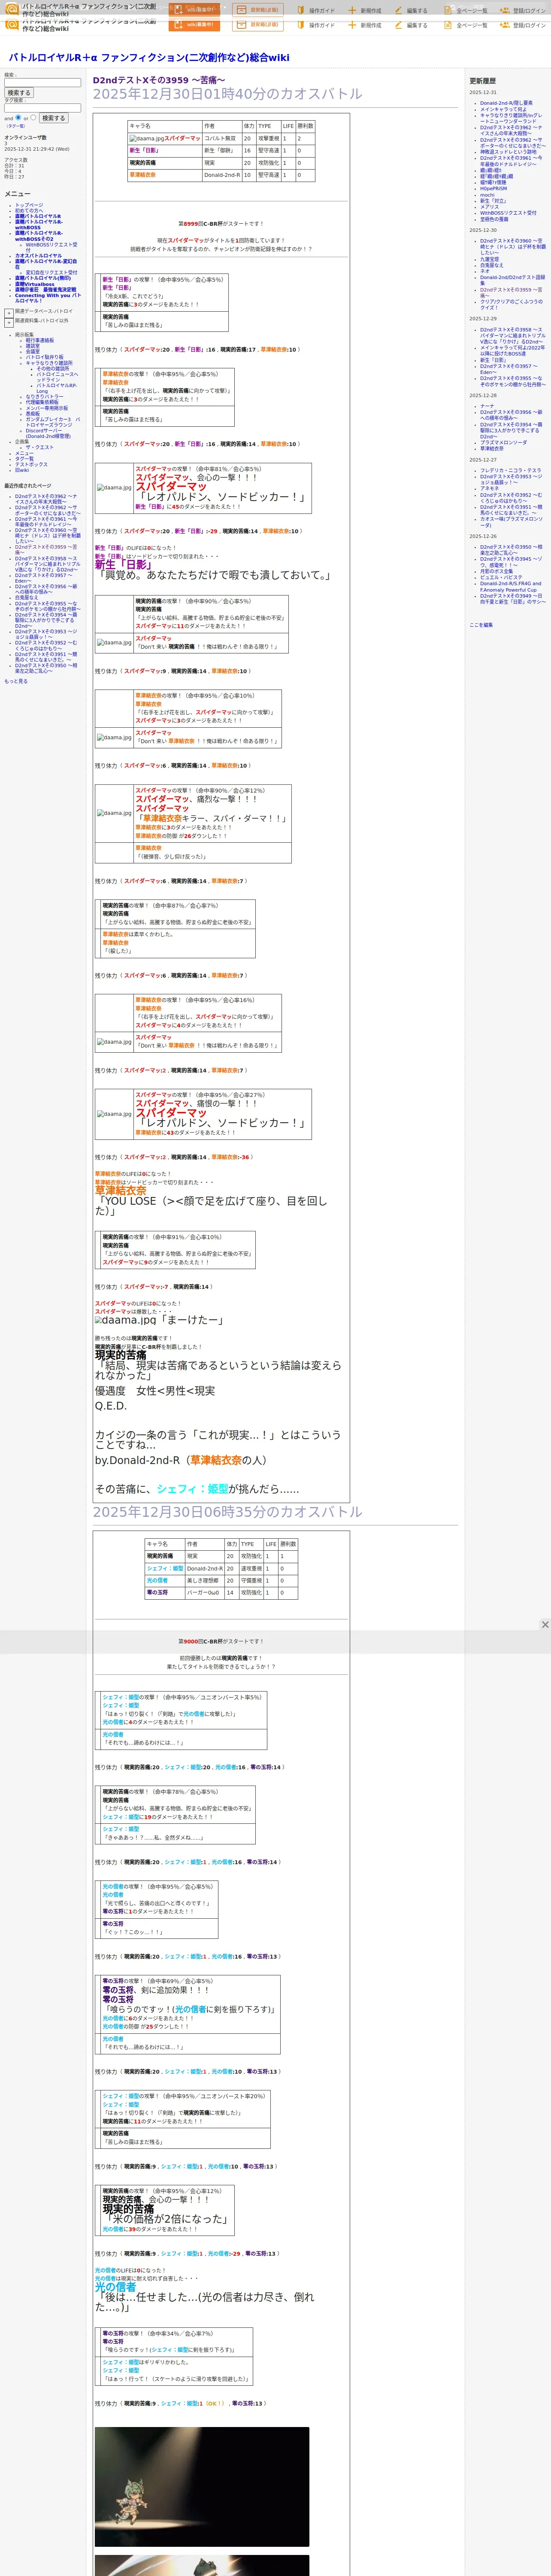Open アネモネ in update history
The height and width of the screenshot is (2576, 551).
coord(489,488)
